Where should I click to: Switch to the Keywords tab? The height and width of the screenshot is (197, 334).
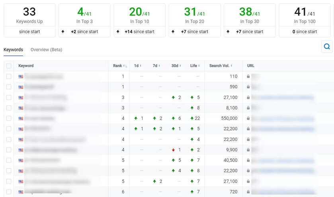[13, 50]
